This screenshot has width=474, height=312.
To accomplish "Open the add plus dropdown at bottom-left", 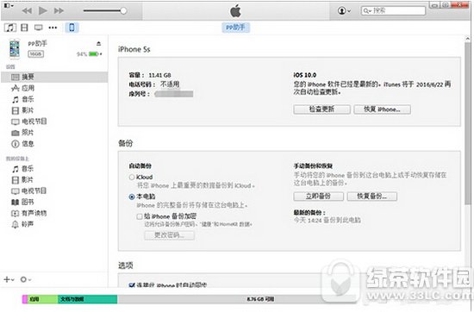I will point(9,279).
